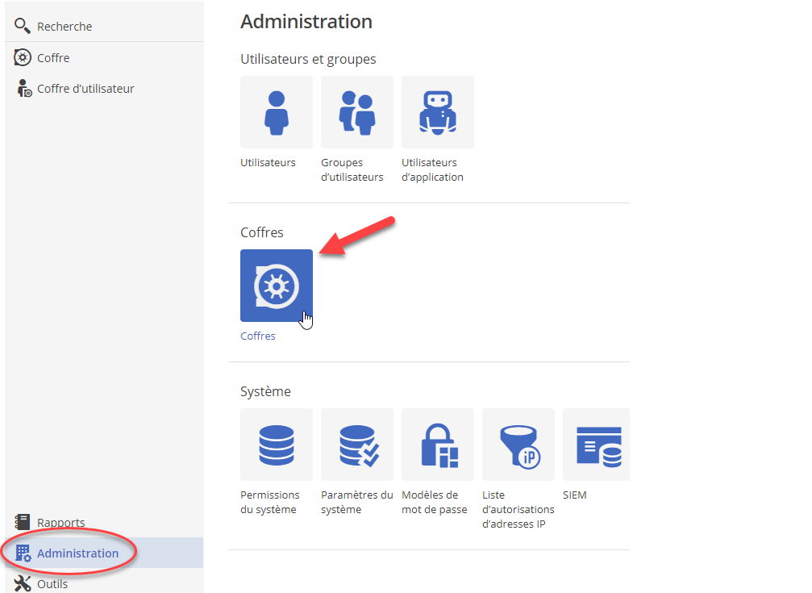Select Administration in the sidebar
812x593 pixels.
[x=77, y=553]
